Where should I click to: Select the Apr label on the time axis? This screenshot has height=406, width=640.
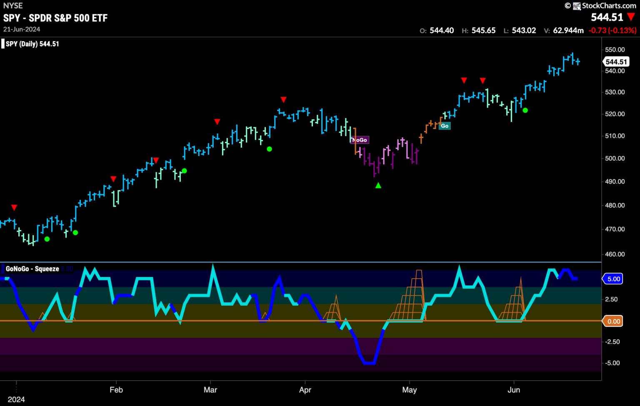305,390
